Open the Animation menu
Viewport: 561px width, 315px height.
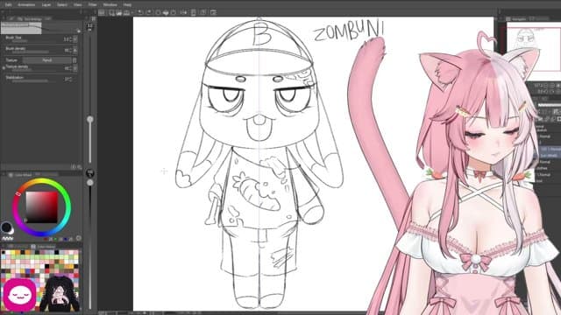26,5
